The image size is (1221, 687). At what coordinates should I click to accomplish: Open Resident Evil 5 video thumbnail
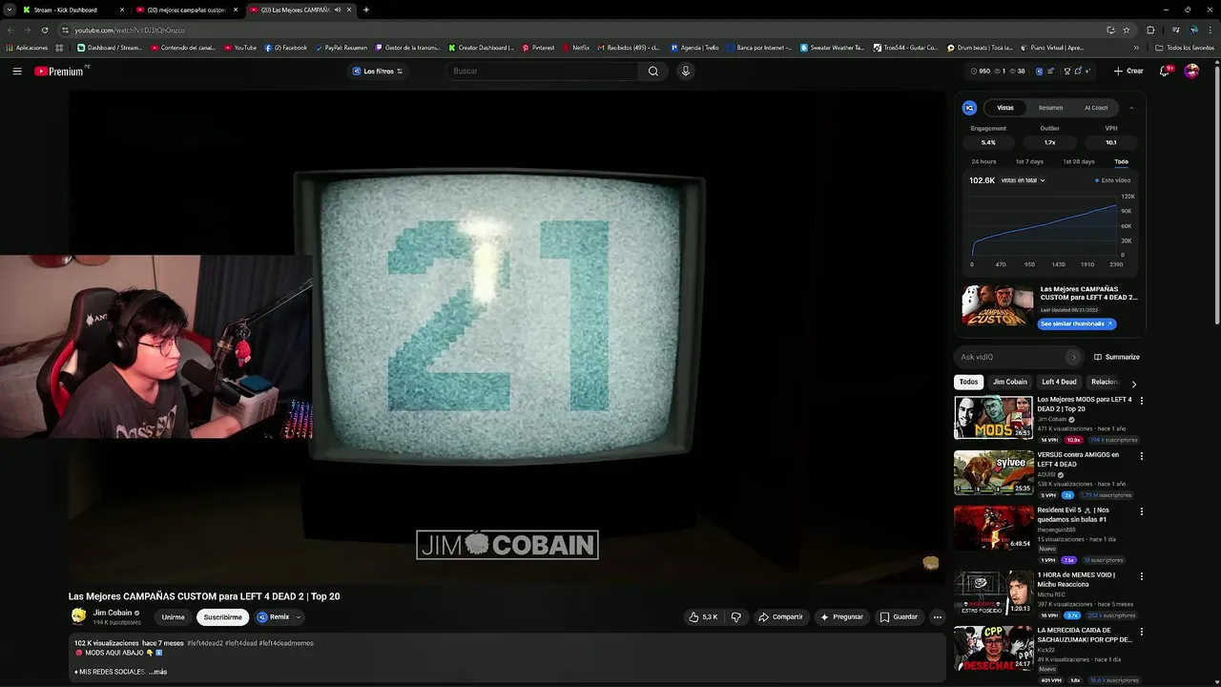993,528
